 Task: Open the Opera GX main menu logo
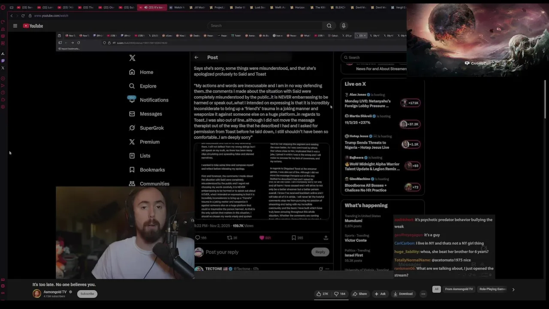click(x=3, y=7)
